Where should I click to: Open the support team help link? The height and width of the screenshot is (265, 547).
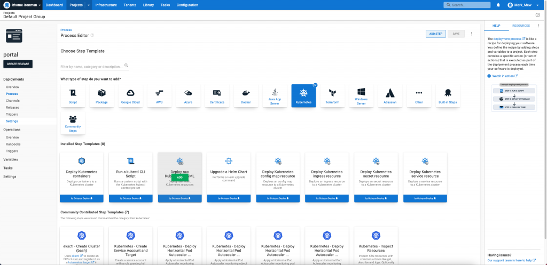(511, 260)
